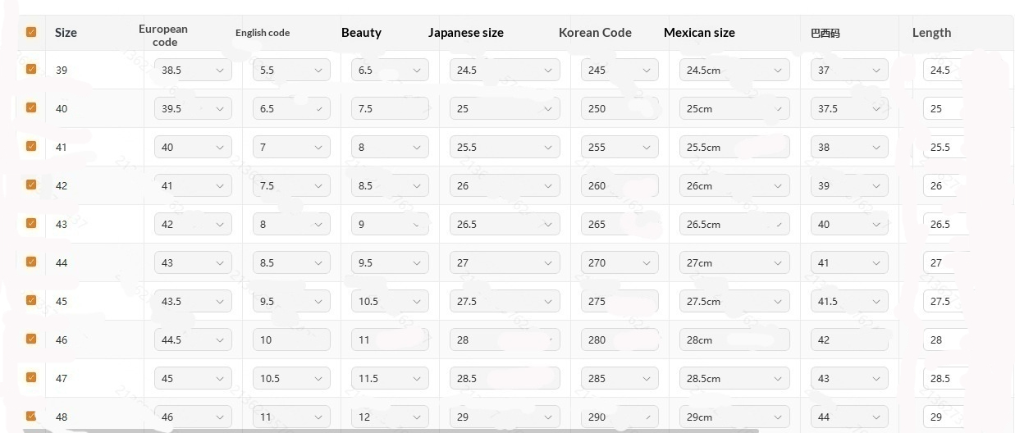The image size is (1015, 433).
Task: Open Beauty dropdown with value 8
Action: pyautogui.click(x=390, y=148)
